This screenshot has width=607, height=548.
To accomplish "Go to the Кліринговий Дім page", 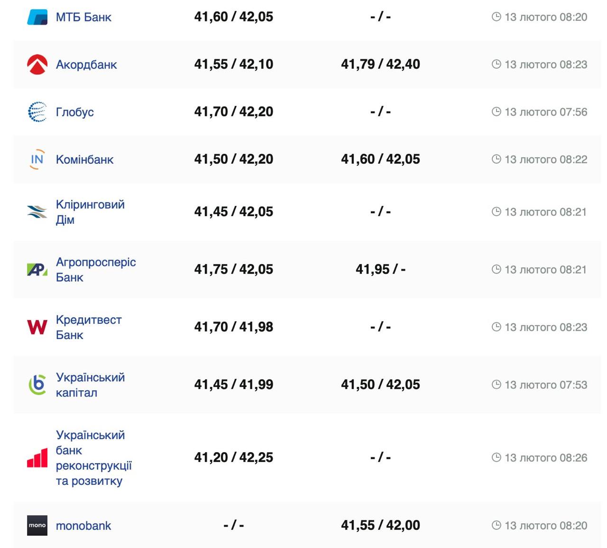I will point(90,212).
